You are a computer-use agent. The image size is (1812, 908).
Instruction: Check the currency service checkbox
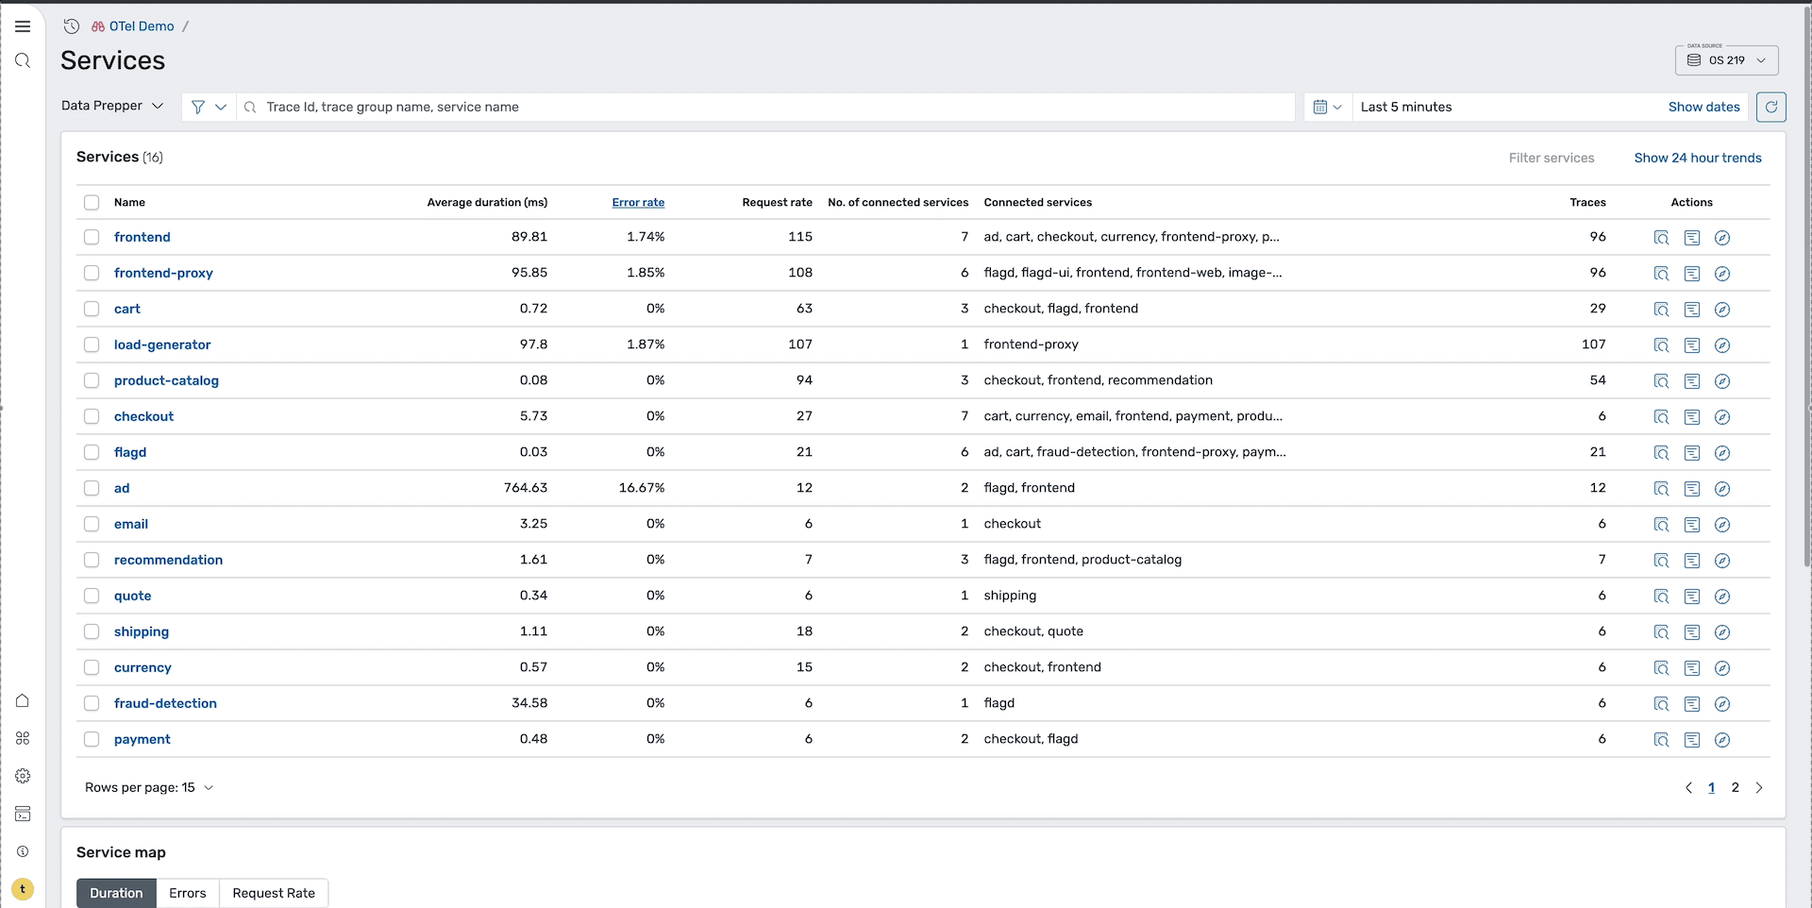click(x=92, y=667)
